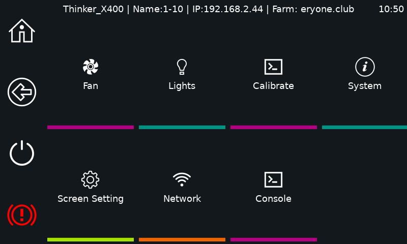
Task: Click the Network text label
Action: (182, 199)
